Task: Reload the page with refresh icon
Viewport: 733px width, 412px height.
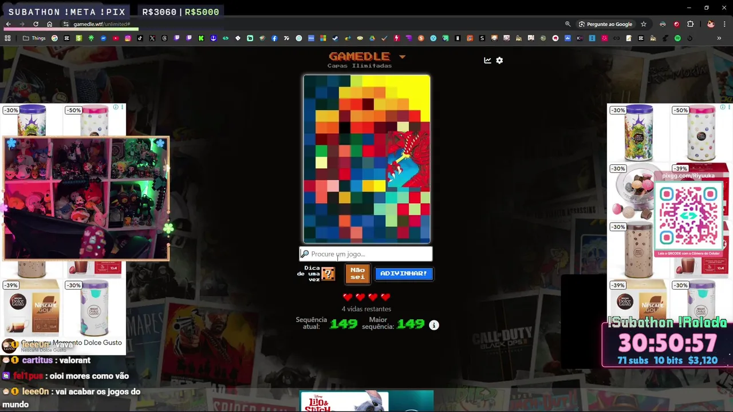Action: coord(36,24)
